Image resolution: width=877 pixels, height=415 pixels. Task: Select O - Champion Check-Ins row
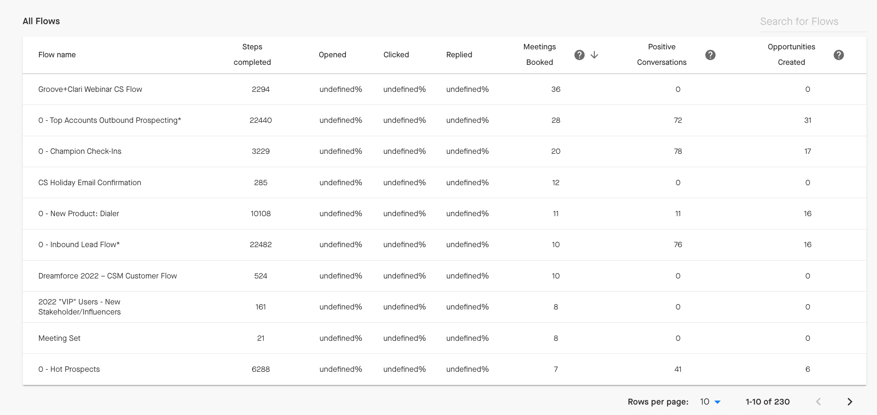80,151
